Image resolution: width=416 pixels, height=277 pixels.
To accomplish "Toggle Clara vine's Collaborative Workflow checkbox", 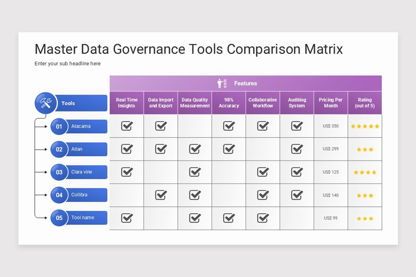I will [263, 172].
